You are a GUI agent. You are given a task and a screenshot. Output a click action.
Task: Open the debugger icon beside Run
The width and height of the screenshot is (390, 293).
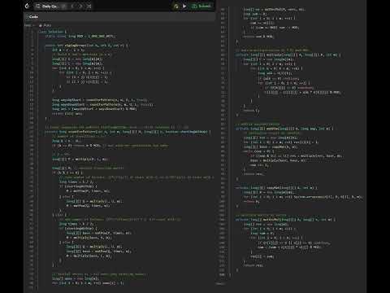point(176,6)
